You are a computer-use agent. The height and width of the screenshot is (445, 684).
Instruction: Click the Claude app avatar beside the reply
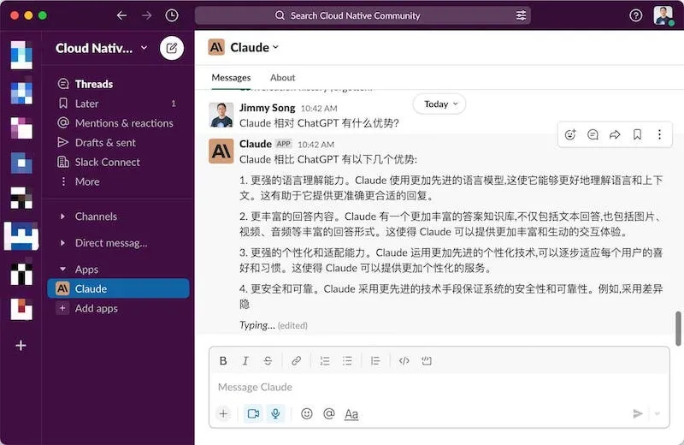(x=221, y=151)
